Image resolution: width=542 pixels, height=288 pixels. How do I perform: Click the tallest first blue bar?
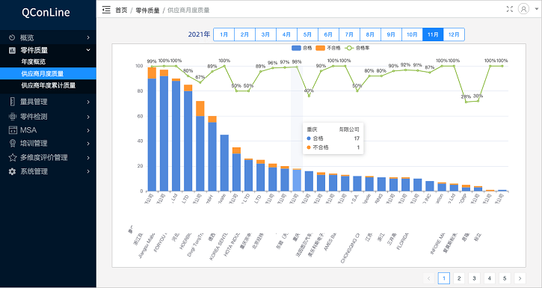[152, 135]
